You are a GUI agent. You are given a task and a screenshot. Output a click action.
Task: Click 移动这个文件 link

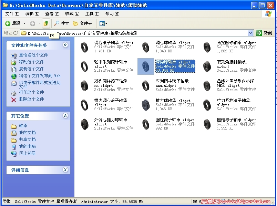pyautogui.click(x=31, y=62)
